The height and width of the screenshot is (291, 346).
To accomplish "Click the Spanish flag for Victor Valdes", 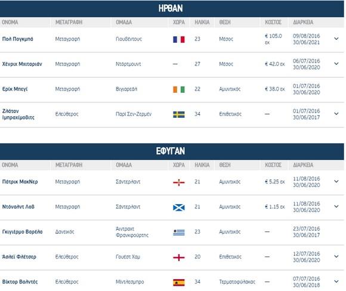I will pyautogui.click(x=179, y=282).
